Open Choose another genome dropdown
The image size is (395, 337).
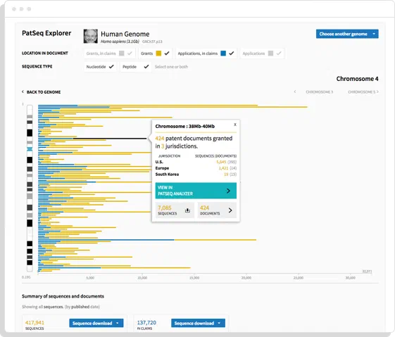click(x=347, y=34)
